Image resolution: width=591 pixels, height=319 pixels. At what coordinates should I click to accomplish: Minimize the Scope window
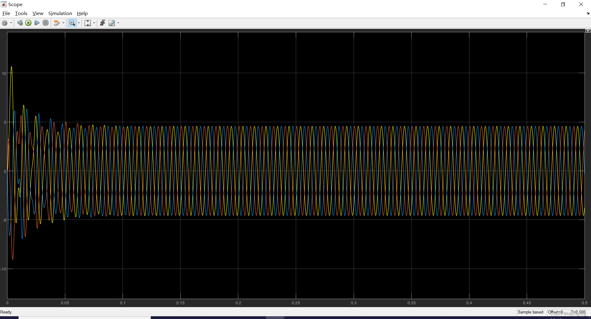[545, 4]
